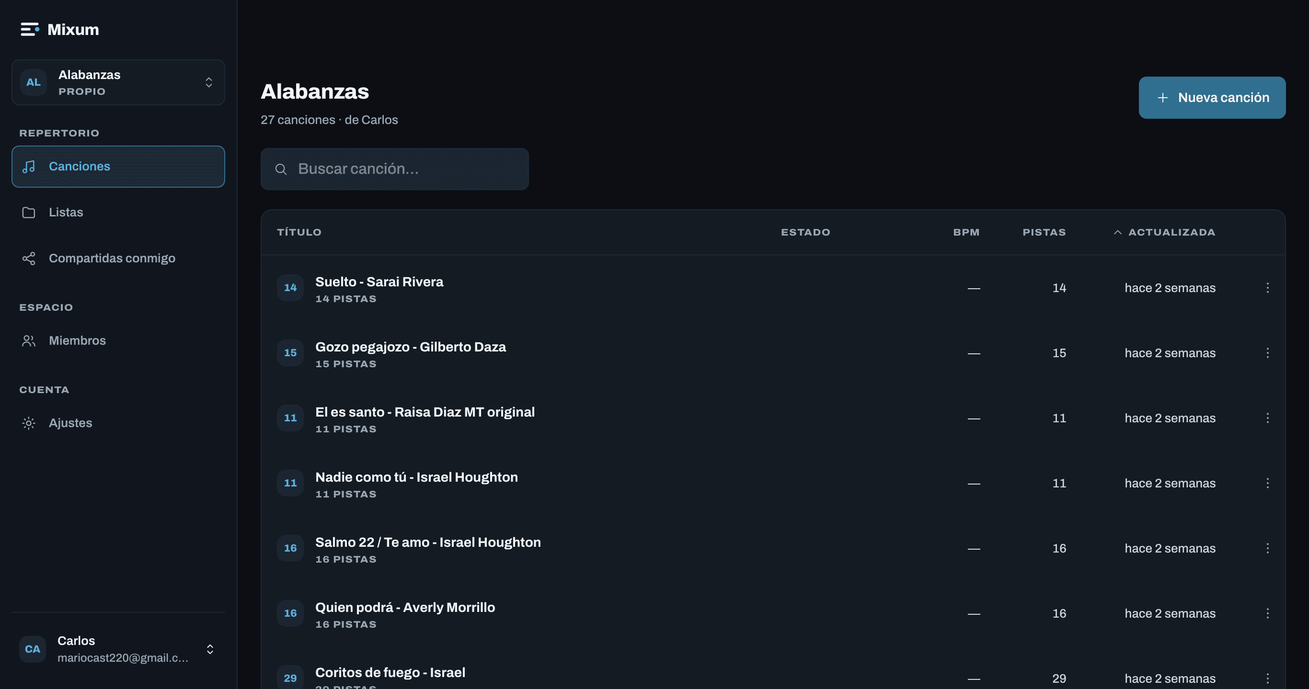Open options menu for Quien podrá song
Screen dimensions: 1309x689
click(1267, 613)
